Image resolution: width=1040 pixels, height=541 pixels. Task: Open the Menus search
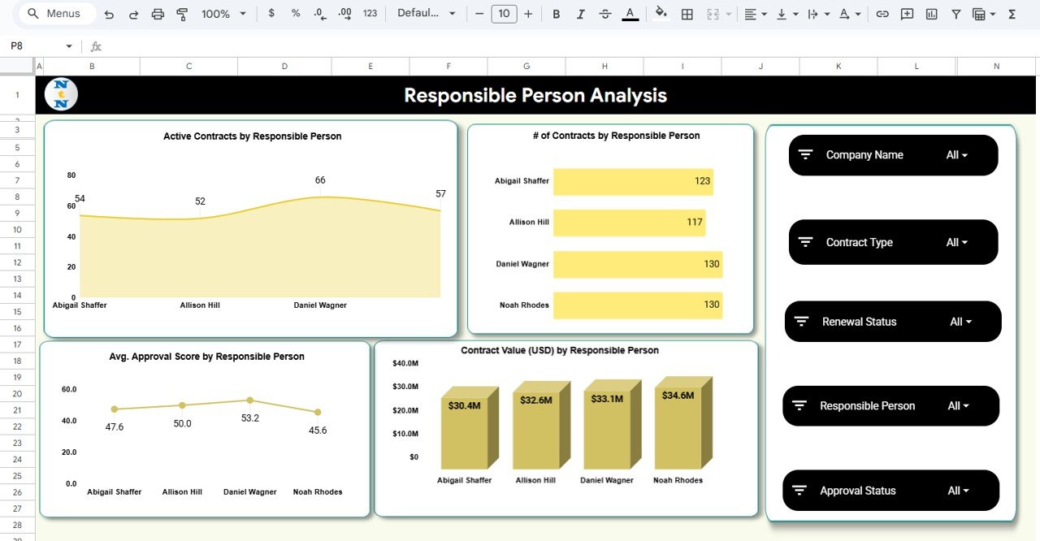[x=54, y=13]
